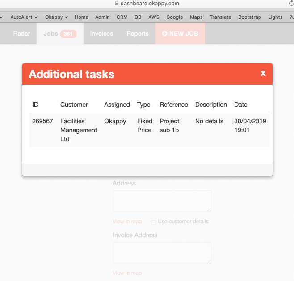Click Facilities Management Ltd customer cell
This screenshot has width=294, height=281.
pos(79,130)
